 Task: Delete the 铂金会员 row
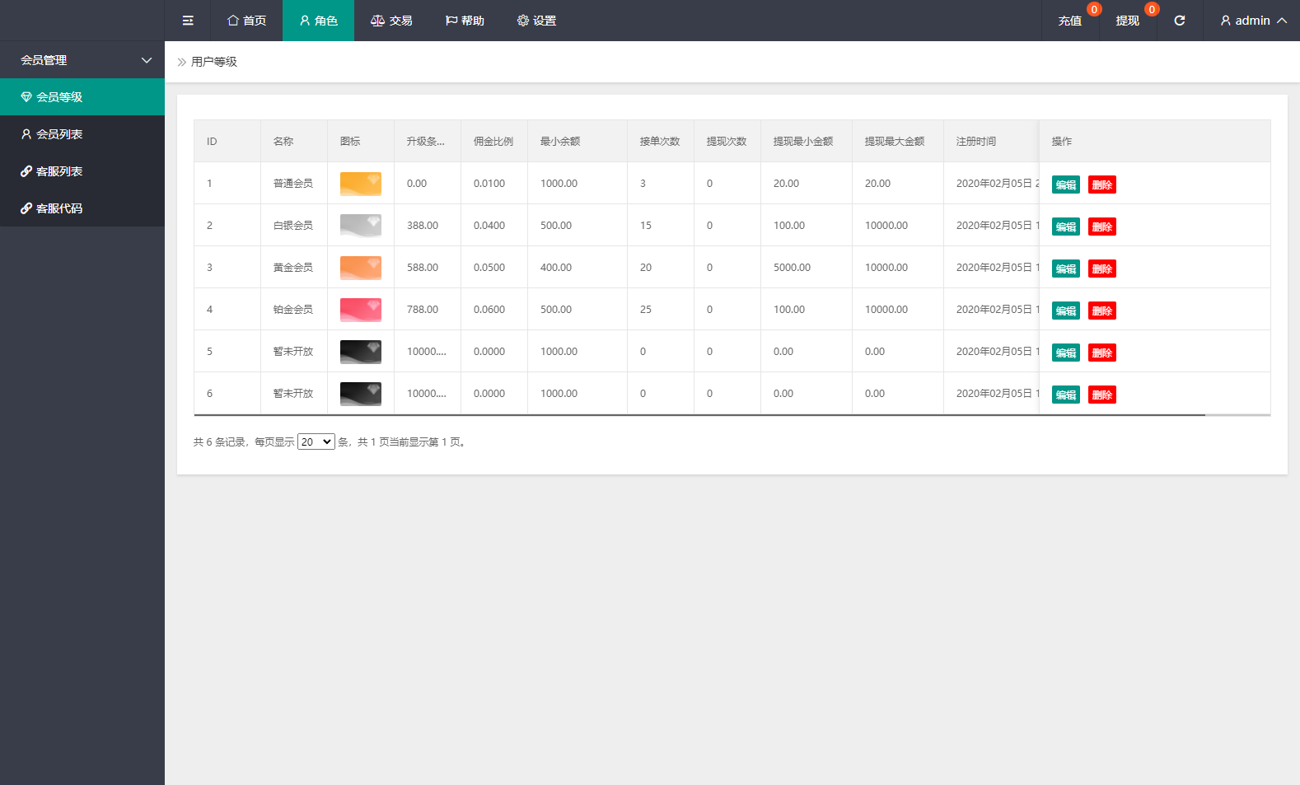(1102, 311)
